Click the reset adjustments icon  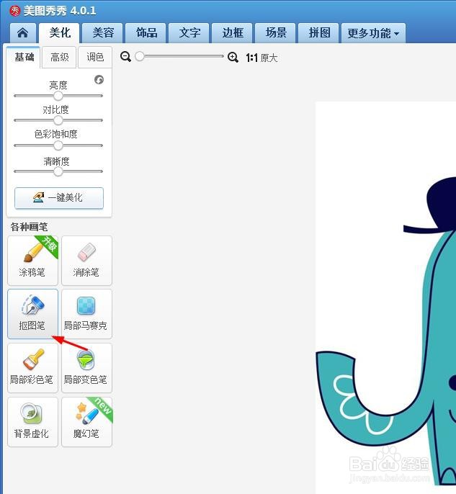point(99,80)
